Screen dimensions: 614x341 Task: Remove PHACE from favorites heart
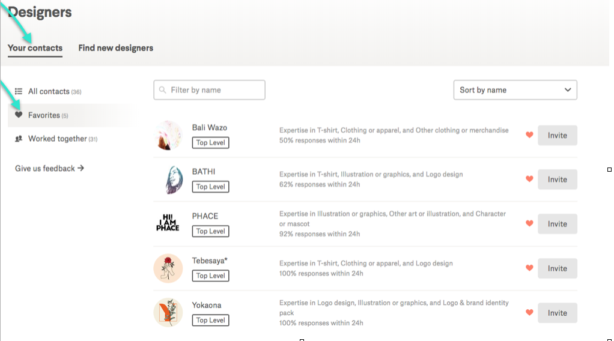click(x=529, y=223)
